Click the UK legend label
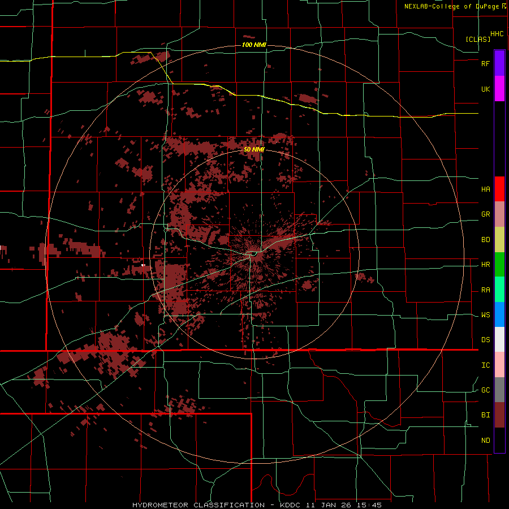 485,89
